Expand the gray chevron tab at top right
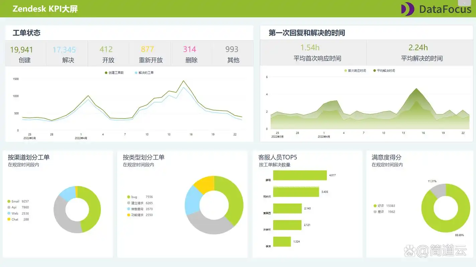 coord(465,3)
